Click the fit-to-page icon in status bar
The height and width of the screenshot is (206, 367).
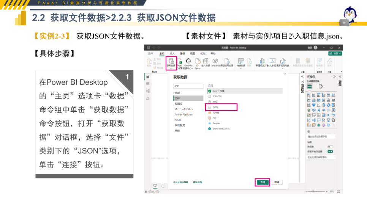(339, 192)
